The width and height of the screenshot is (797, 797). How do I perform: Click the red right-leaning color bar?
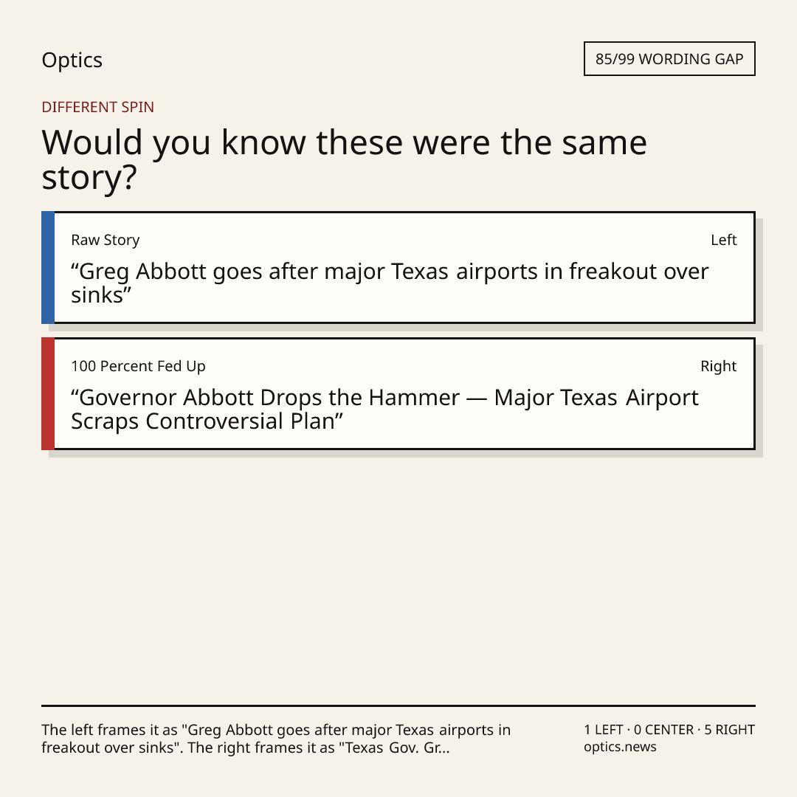[48, 393]
